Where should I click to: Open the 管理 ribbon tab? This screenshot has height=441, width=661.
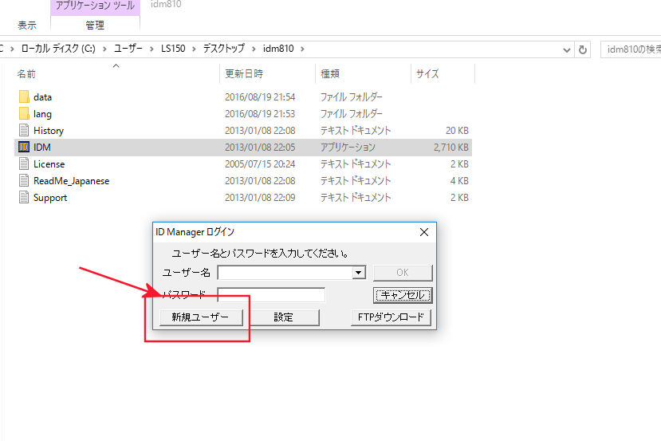click(x=95, y=26)
